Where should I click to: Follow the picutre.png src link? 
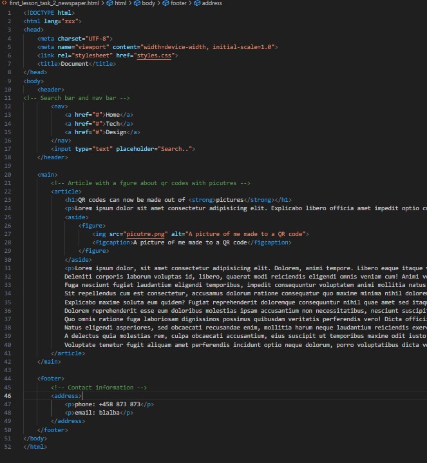[146, 234]
